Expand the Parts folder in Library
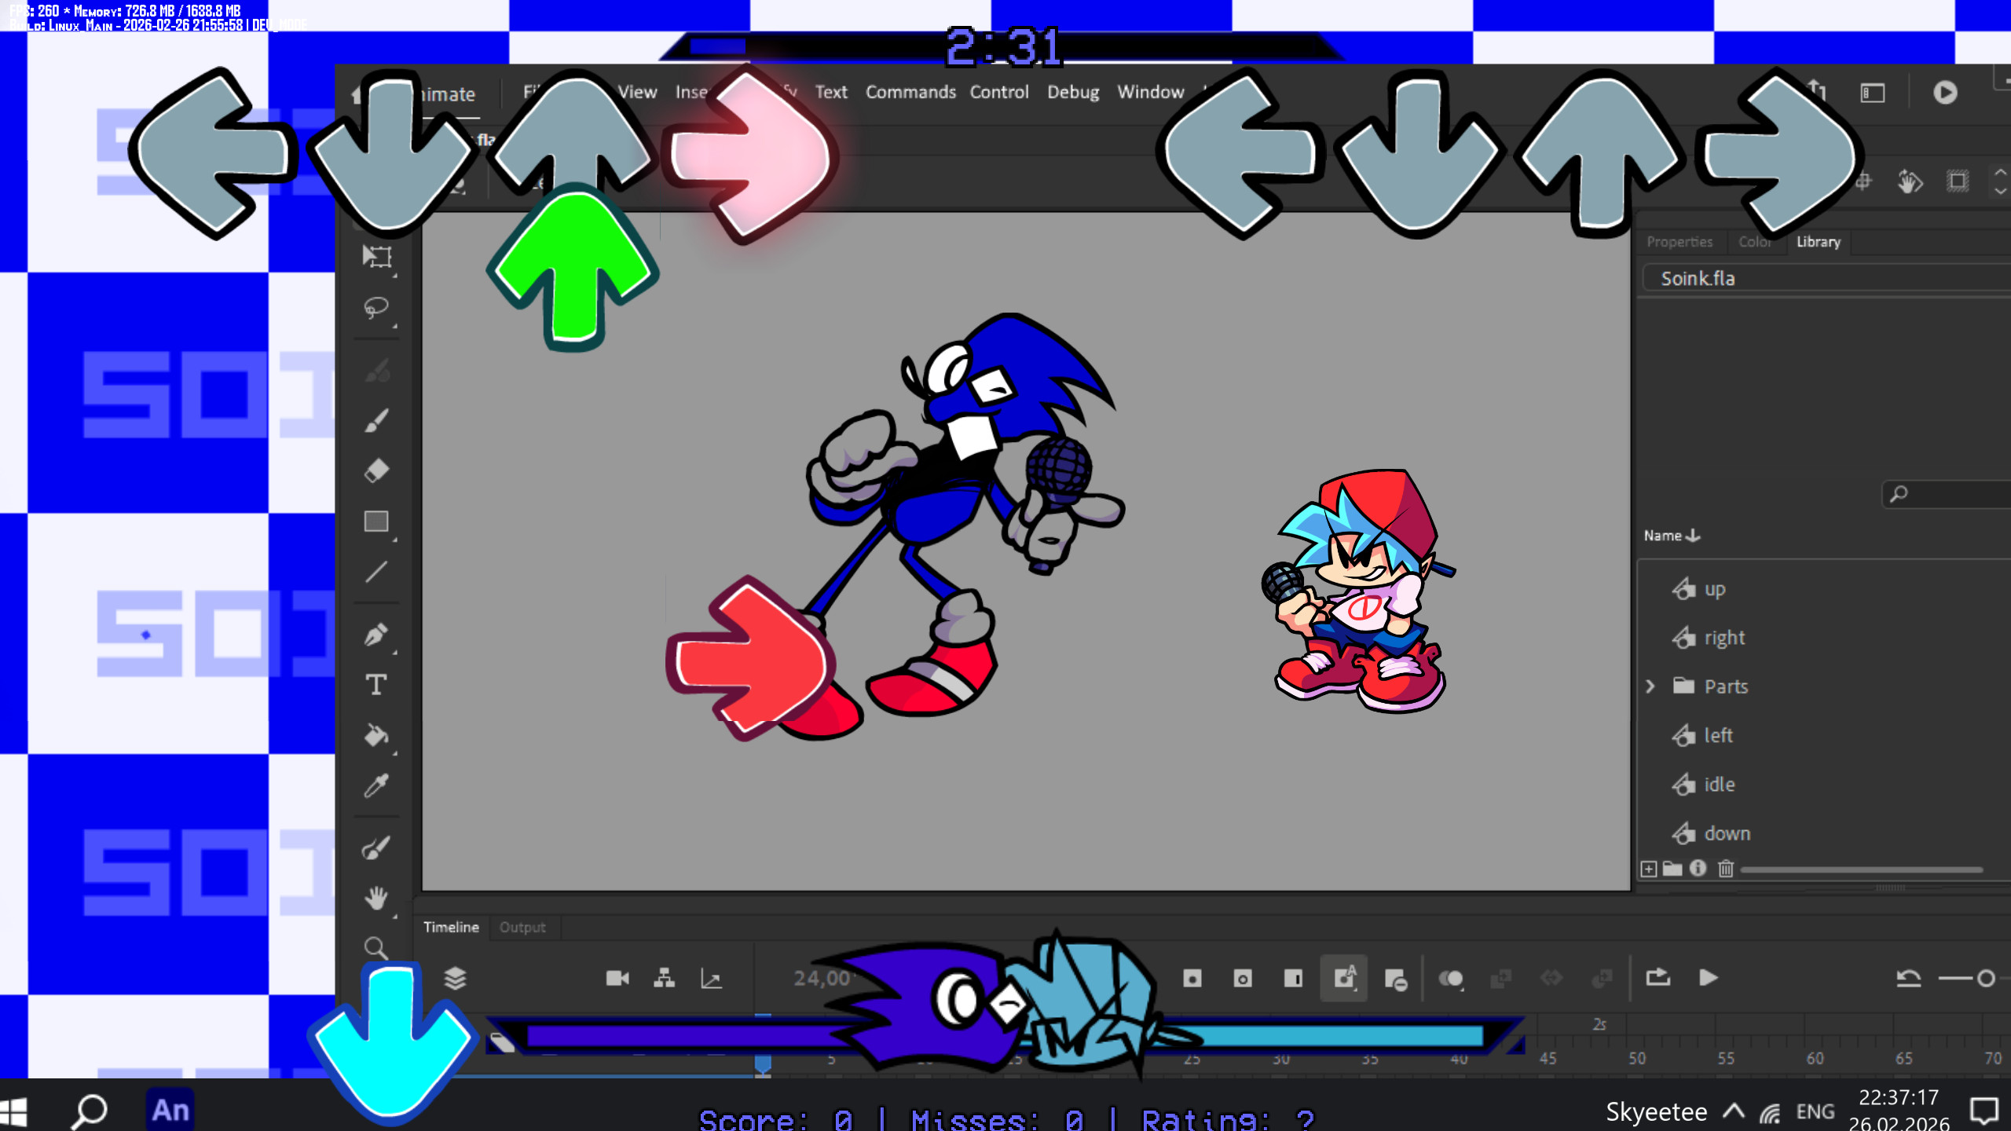 click(x=1650, y=686)
